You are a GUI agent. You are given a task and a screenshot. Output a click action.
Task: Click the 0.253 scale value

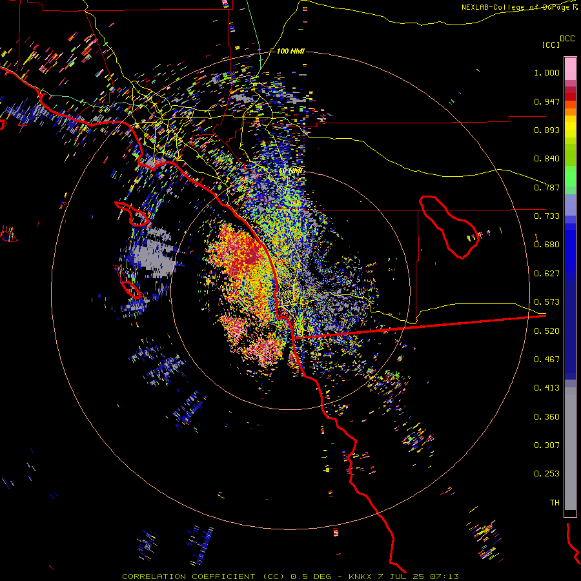pyautogui.click(x=547, y=474)
